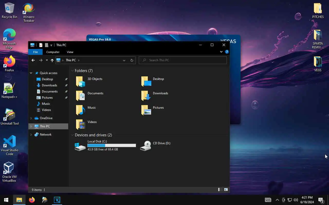Open the Computer ribbon tab

coord(53,52)
